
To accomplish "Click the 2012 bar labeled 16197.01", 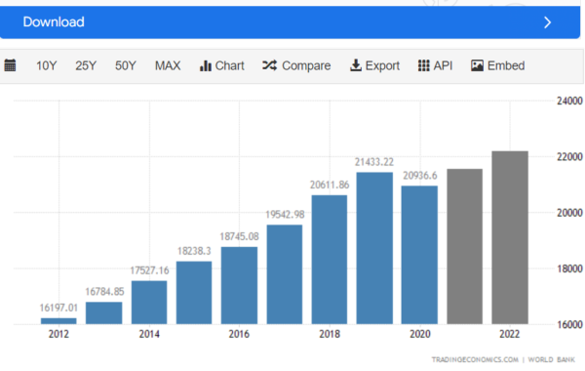I will coord(58,321).
